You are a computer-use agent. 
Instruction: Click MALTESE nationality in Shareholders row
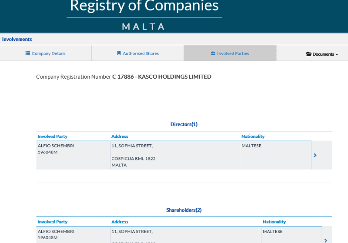[273, 231]
